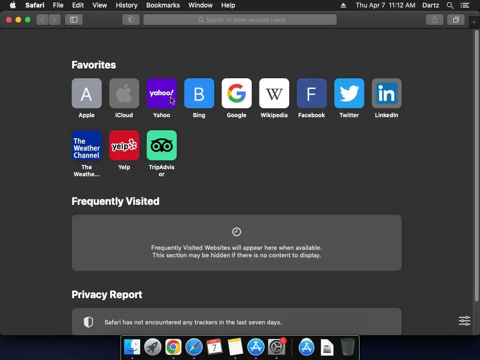Open the File menu
The width and height of the screenshot is (480, 360).
(58, 5)
